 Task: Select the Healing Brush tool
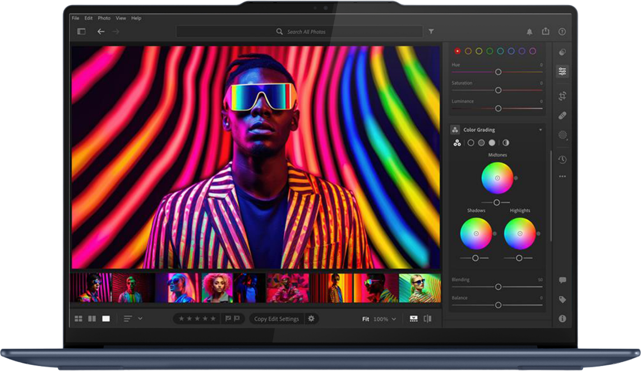pyautogui.click(x=562, y=115)
